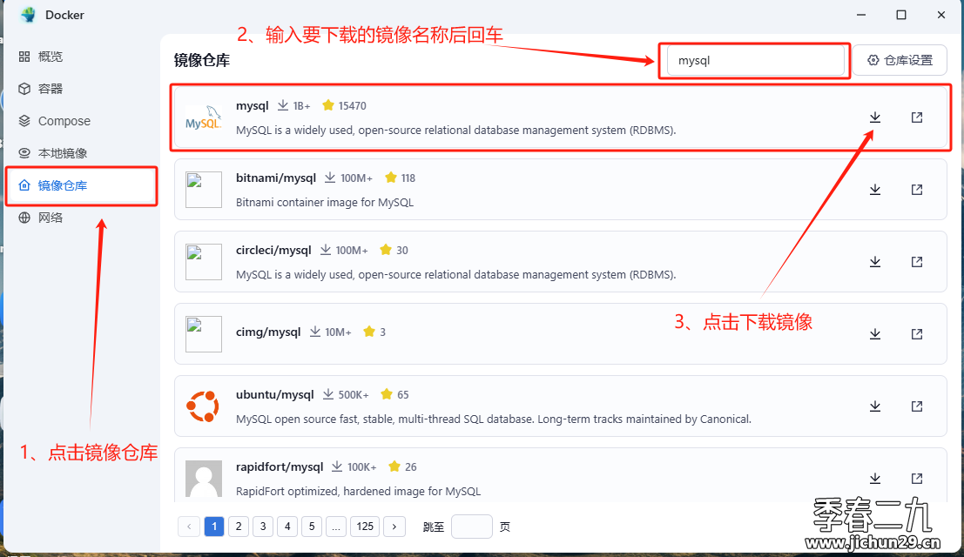
Task: Maximize the Docker window
Action: click(901, 15)
